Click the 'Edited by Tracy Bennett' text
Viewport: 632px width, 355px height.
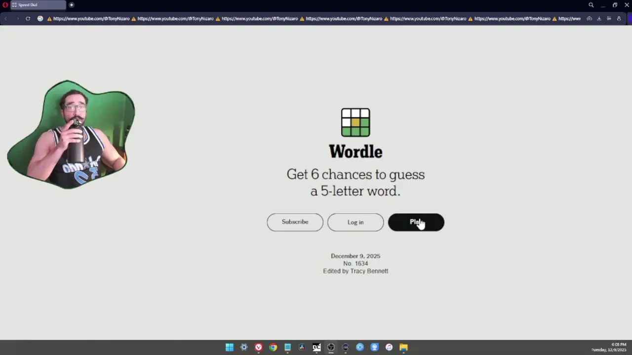[355, 271]
